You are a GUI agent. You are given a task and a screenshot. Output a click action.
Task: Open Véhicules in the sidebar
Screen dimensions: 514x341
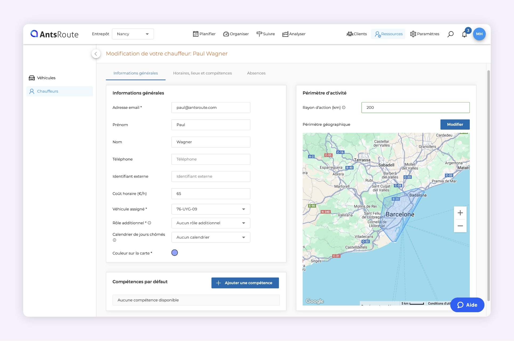click(x=46, y=78)
